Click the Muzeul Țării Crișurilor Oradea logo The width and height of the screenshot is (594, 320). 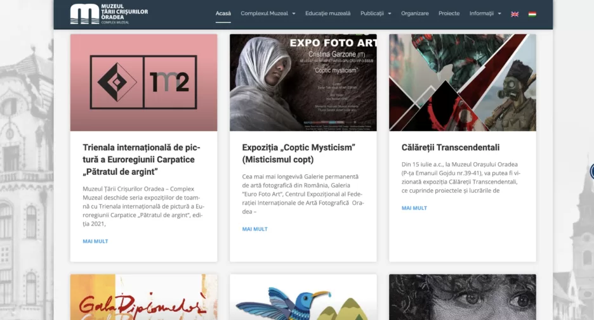109,14
